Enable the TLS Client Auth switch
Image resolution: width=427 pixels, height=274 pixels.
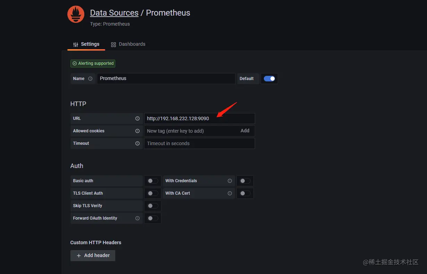click(x=153, y=193)
